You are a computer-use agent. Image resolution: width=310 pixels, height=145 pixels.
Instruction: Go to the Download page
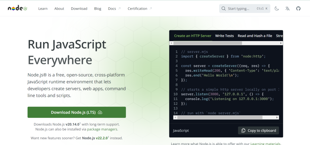[79, 8]
